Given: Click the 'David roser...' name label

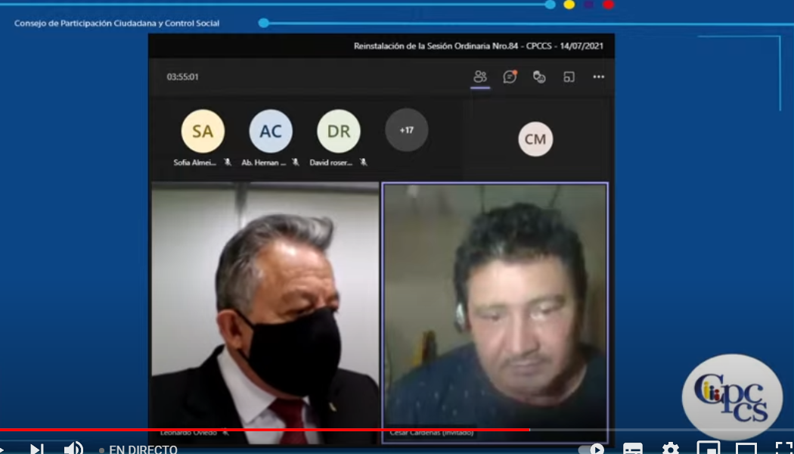Looking at the screenshot, I should pos(331,163).
